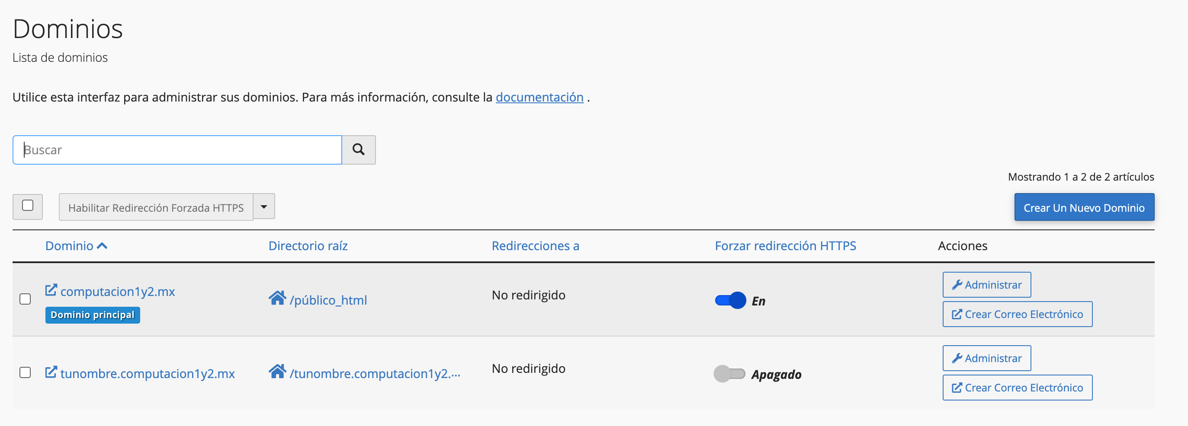Viewport: 1188px width, 426px height.
Task: Open external link icon for computacion1y2.mx
Action: pyautogui.click(x=51, y=290)
